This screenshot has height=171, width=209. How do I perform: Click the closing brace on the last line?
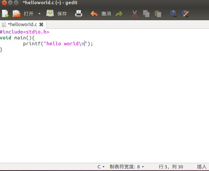click(1, 50)
